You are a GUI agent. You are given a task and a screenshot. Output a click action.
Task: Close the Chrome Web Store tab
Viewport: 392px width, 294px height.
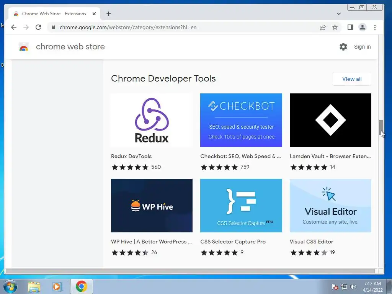pos(94,14)
